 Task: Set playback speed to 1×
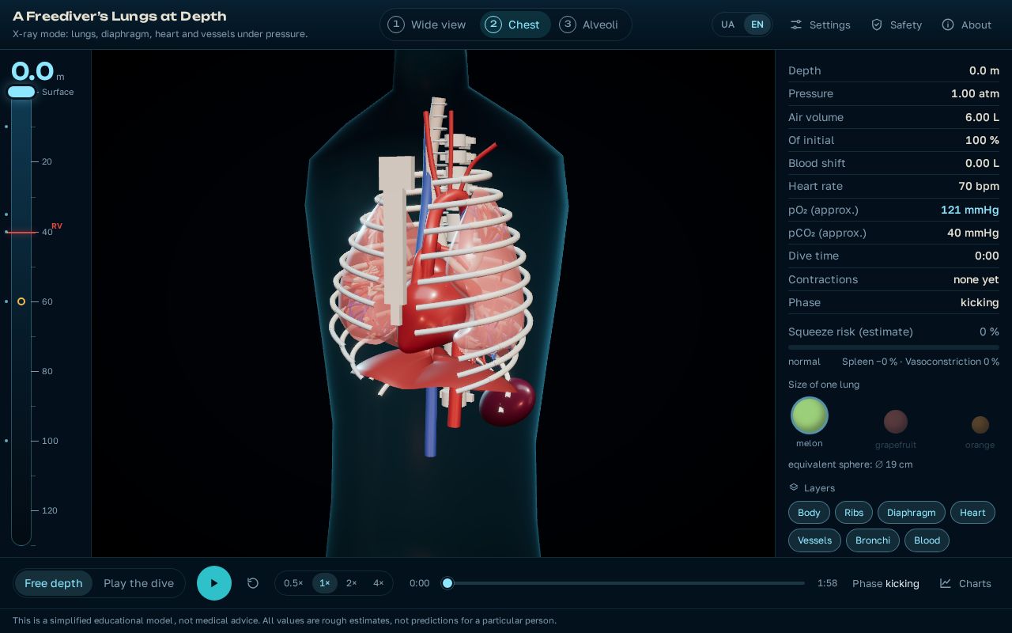tap(325, 583)
